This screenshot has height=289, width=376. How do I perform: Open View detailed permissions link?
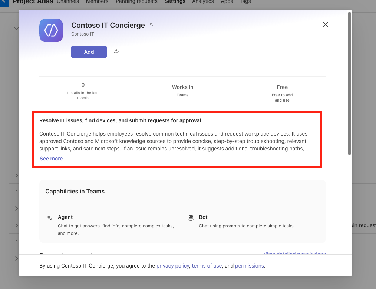(x=294, y=253)
